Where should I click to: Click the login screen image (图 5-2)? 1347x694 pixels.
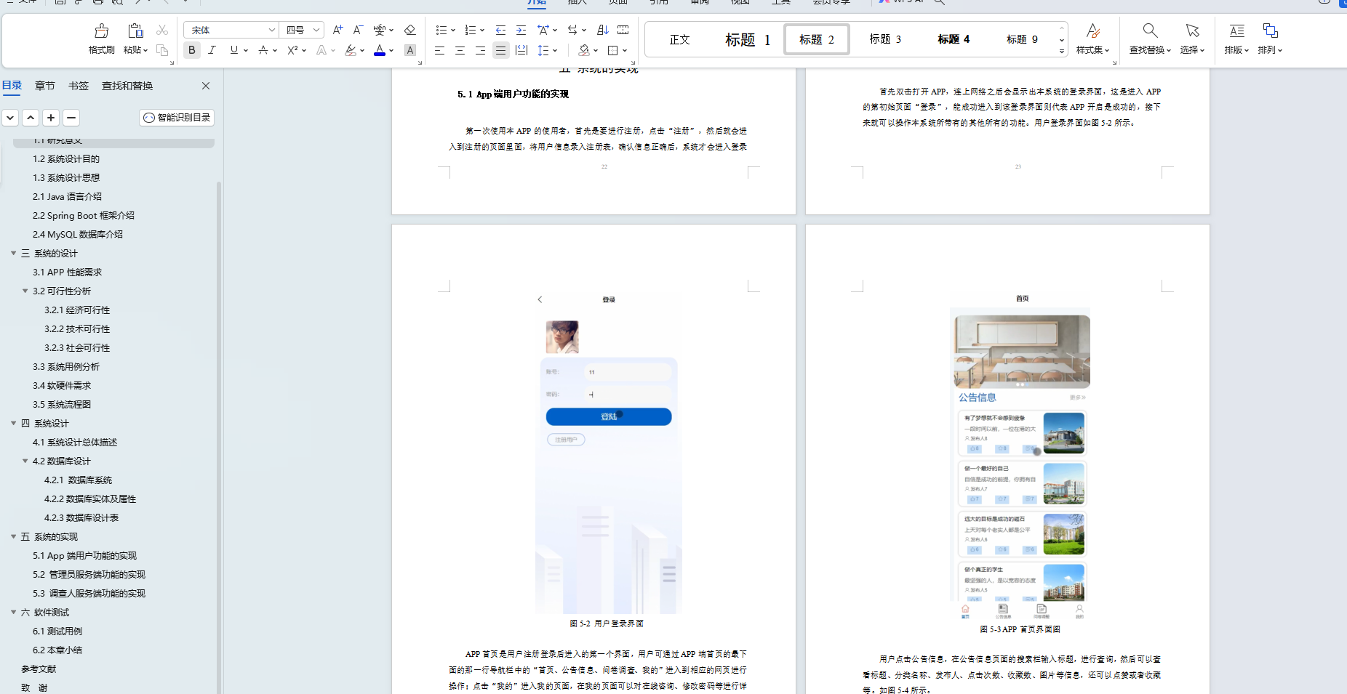click(608, 454)
